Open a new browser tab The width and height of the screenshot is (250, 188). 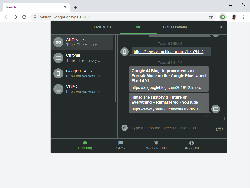[x=76, y=7]
